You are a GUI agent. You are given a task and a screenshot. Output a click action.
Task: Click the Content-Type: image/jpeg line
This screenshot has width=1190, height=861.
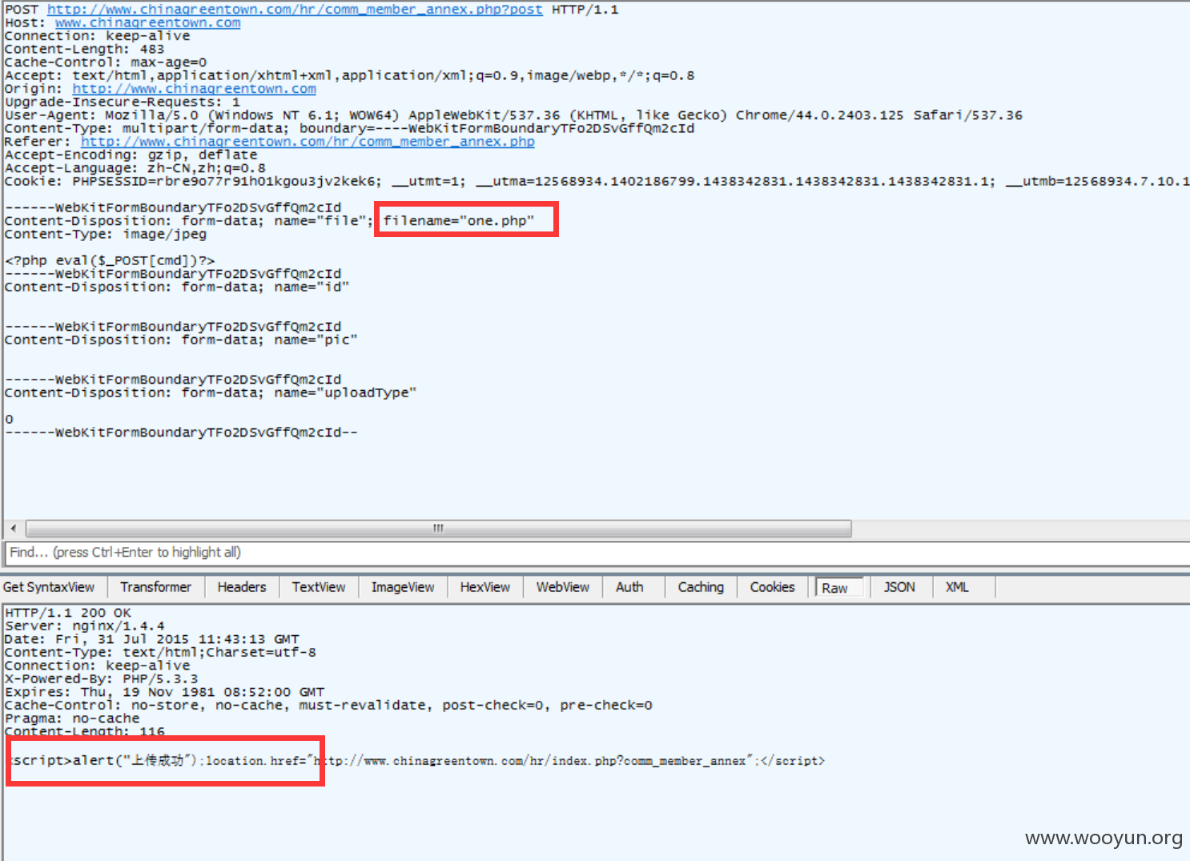(x=106, y=235)
